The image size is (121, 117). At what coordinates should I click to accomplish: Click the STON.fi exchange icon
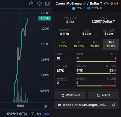point(89,8)
